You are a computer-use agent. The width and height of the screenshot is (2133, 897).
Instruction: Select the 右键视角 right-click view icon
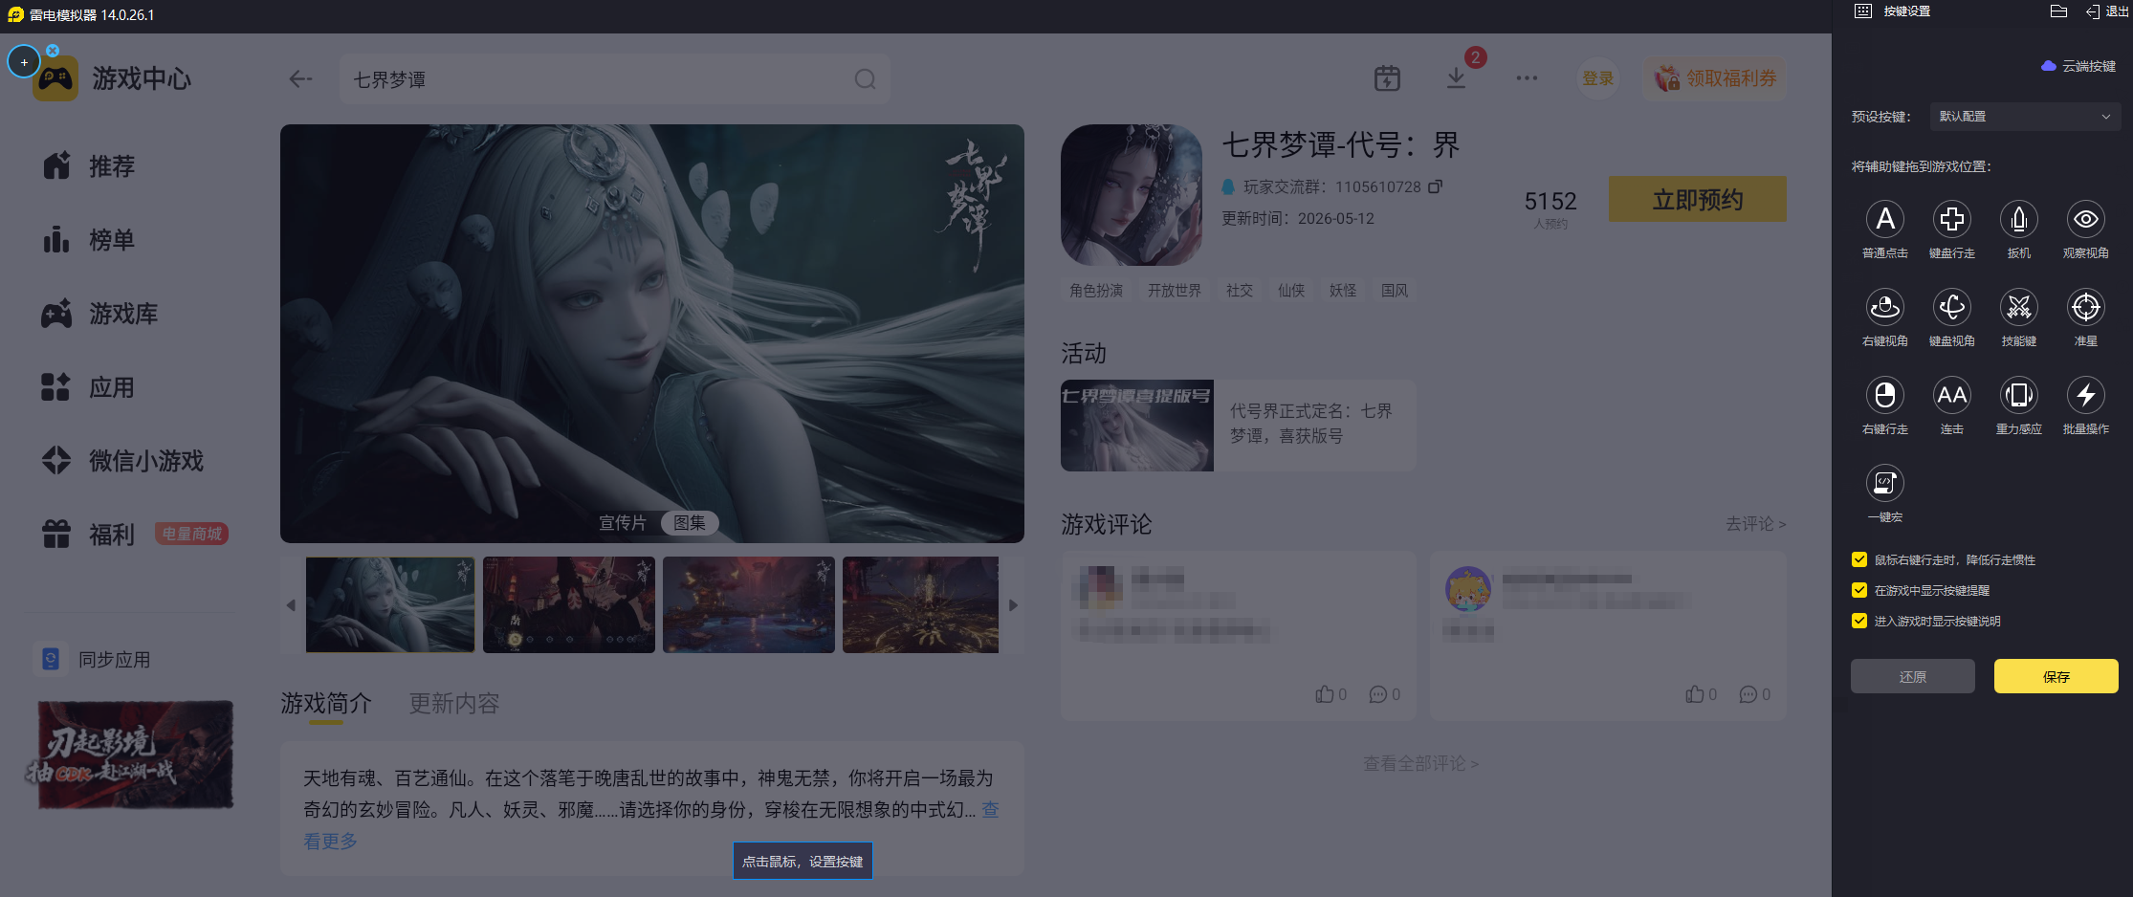[1884, 307]
